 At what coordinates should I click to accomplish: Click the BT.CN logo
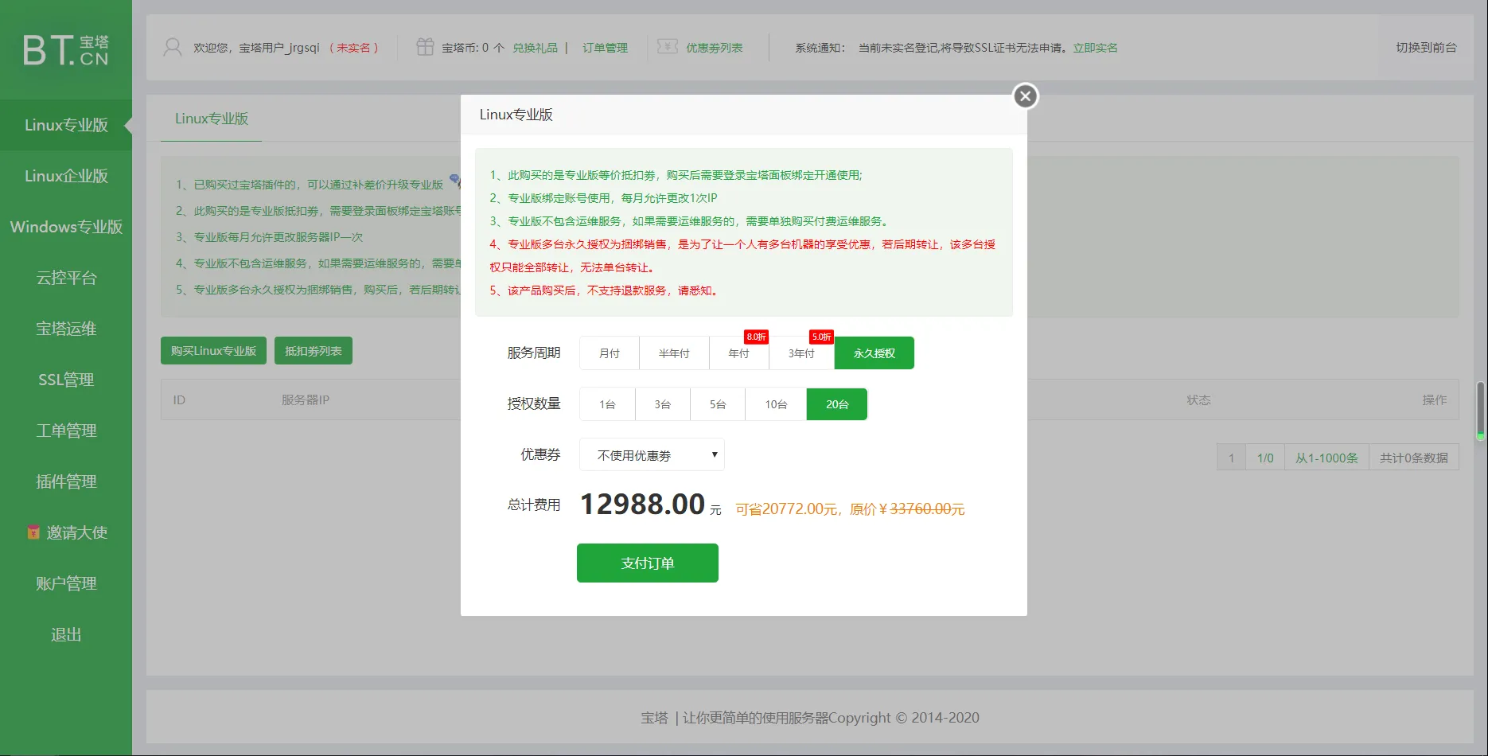coord(65,48)
